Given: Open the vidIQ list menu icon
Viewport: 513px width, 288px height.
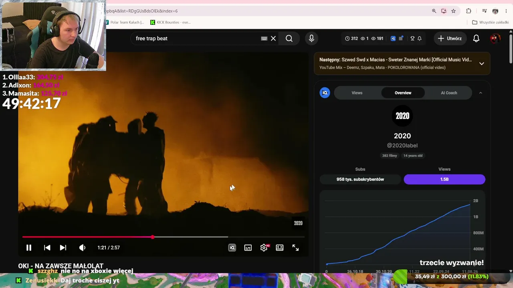Looking at the screenshot, I should click(401, 38).
